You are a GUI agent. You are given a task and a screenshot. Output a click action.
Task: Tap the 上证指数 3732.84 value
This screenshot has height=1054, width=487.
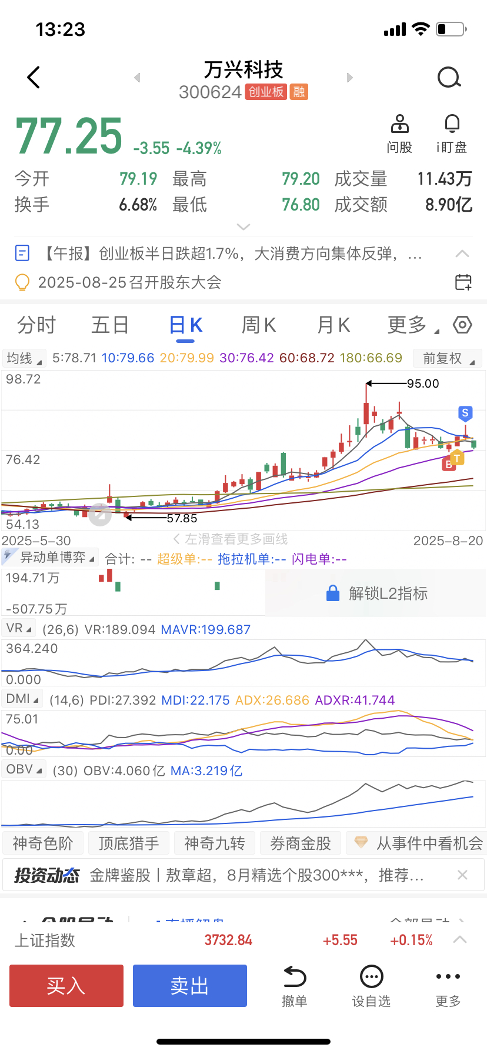[228, 940]
